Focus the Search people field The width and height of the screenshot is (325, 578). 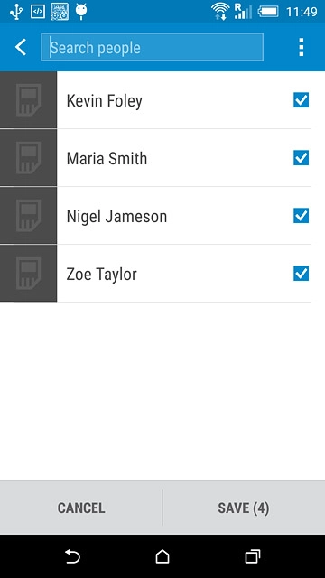pyautogui.click(x=152, y=47)
